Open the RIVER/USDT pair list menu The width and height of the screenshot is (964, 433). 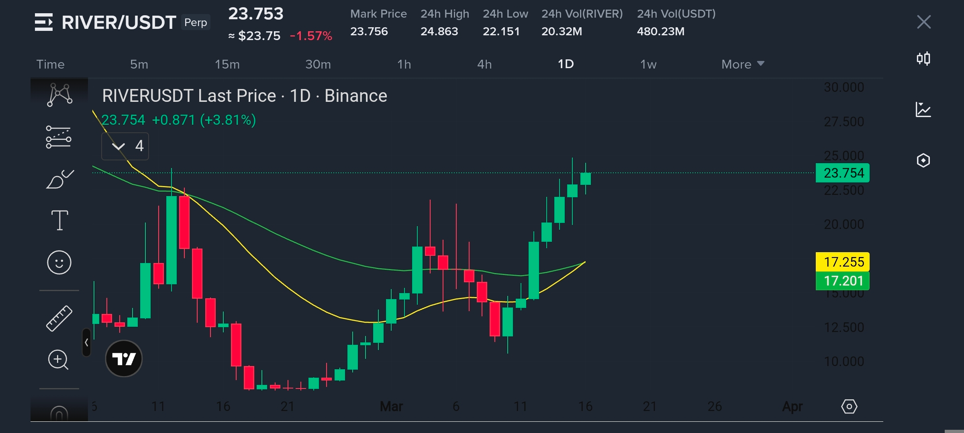pos(44,22)
